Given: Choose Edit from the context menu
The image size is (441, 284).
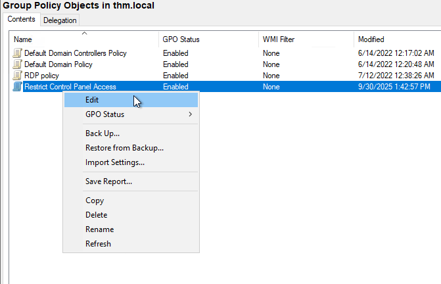Looking at the screenshot, I should [x=92, y=100].
